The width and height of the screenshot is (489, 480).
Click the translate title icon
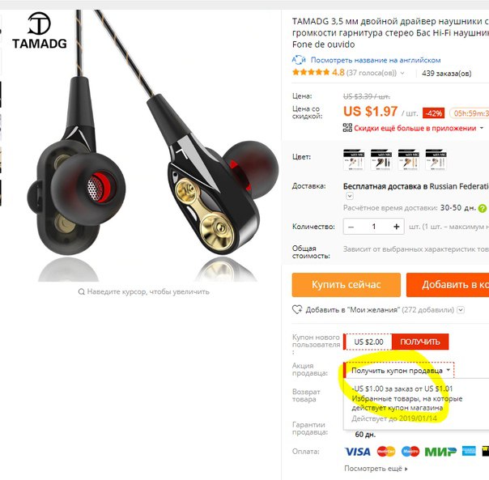click(x=299, y=60)
